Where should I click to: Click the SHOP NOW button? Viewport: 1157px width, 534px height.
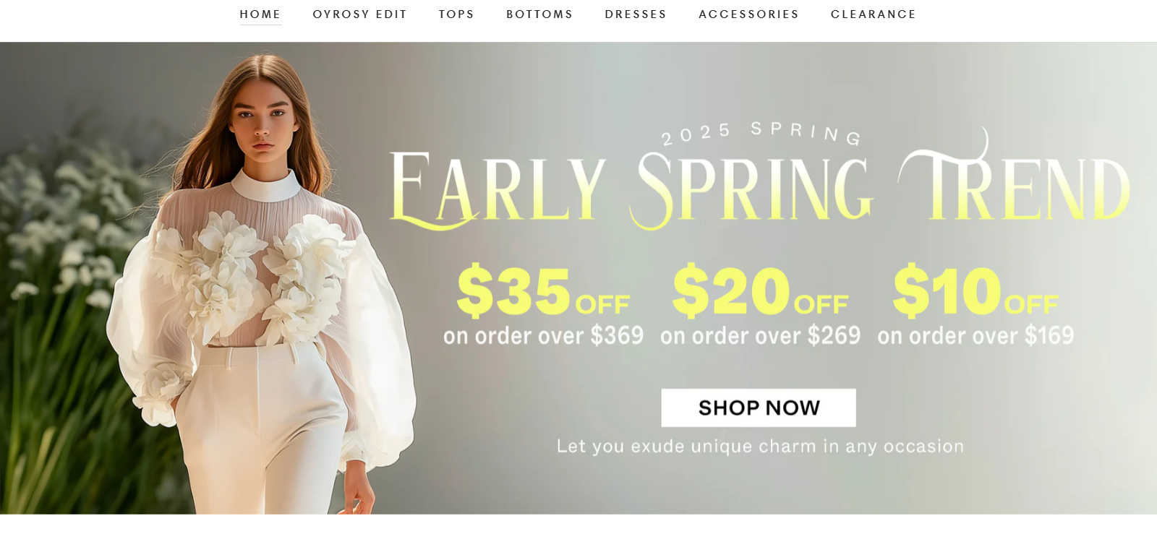click(759, 408)
